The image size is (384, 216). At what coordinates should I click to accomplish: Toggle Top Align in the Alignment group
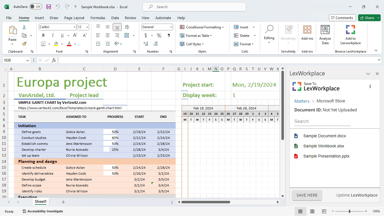click(98, 27)
